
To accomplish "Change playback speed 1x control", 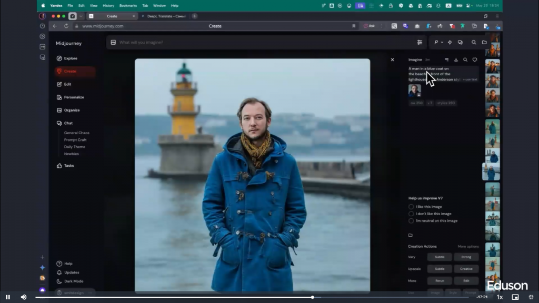I will click(x=500, y=297).
